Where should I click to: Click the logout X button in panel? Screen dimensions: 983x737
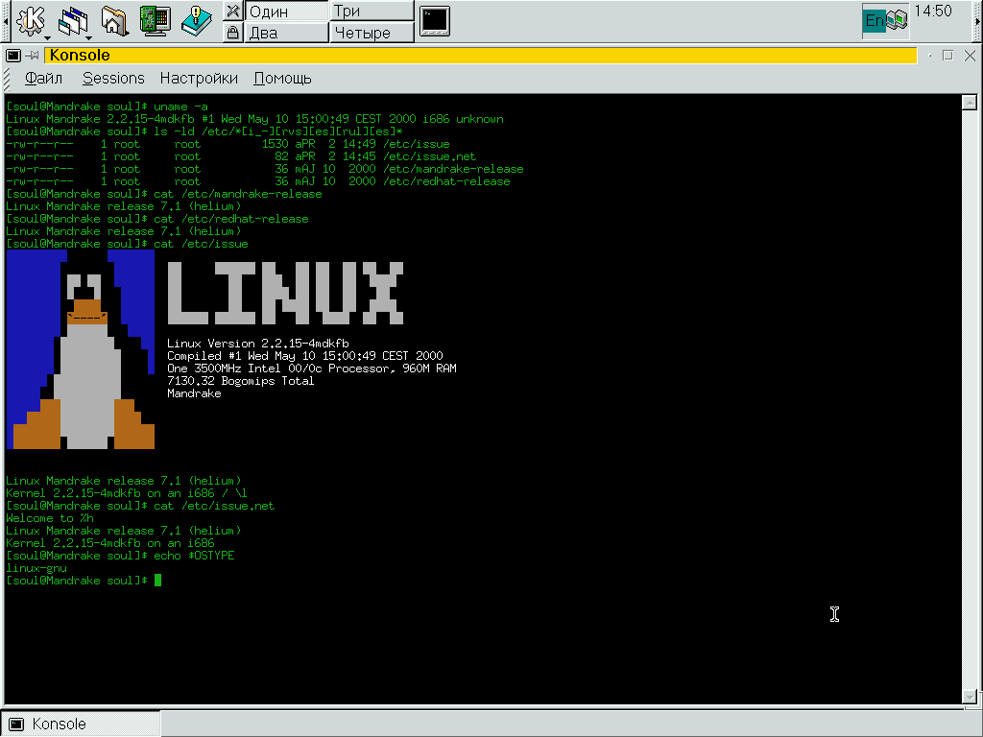232,11
